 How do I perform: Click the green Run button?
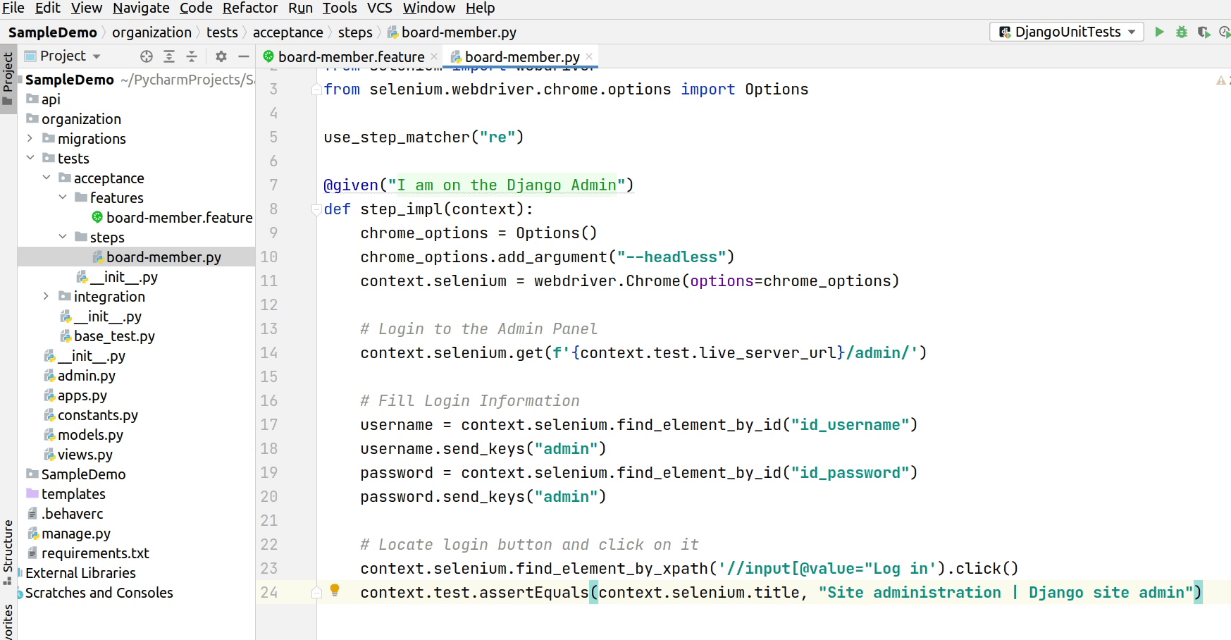coord(1159,32)
